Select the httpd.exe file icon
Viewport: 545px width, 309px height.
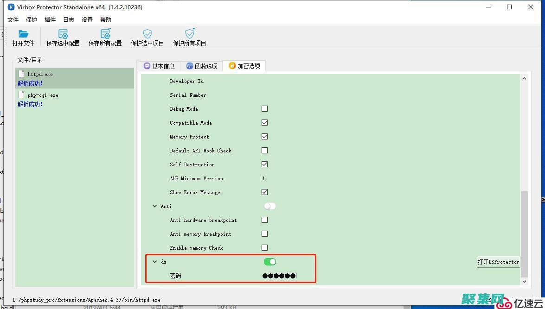(x=21, y=74)
